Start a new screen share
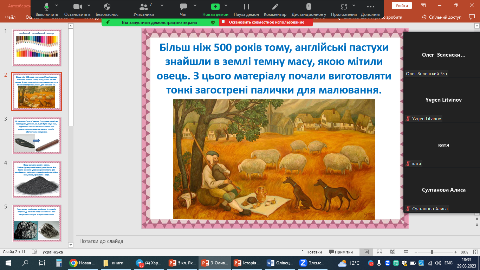 [x=215, y=9]
